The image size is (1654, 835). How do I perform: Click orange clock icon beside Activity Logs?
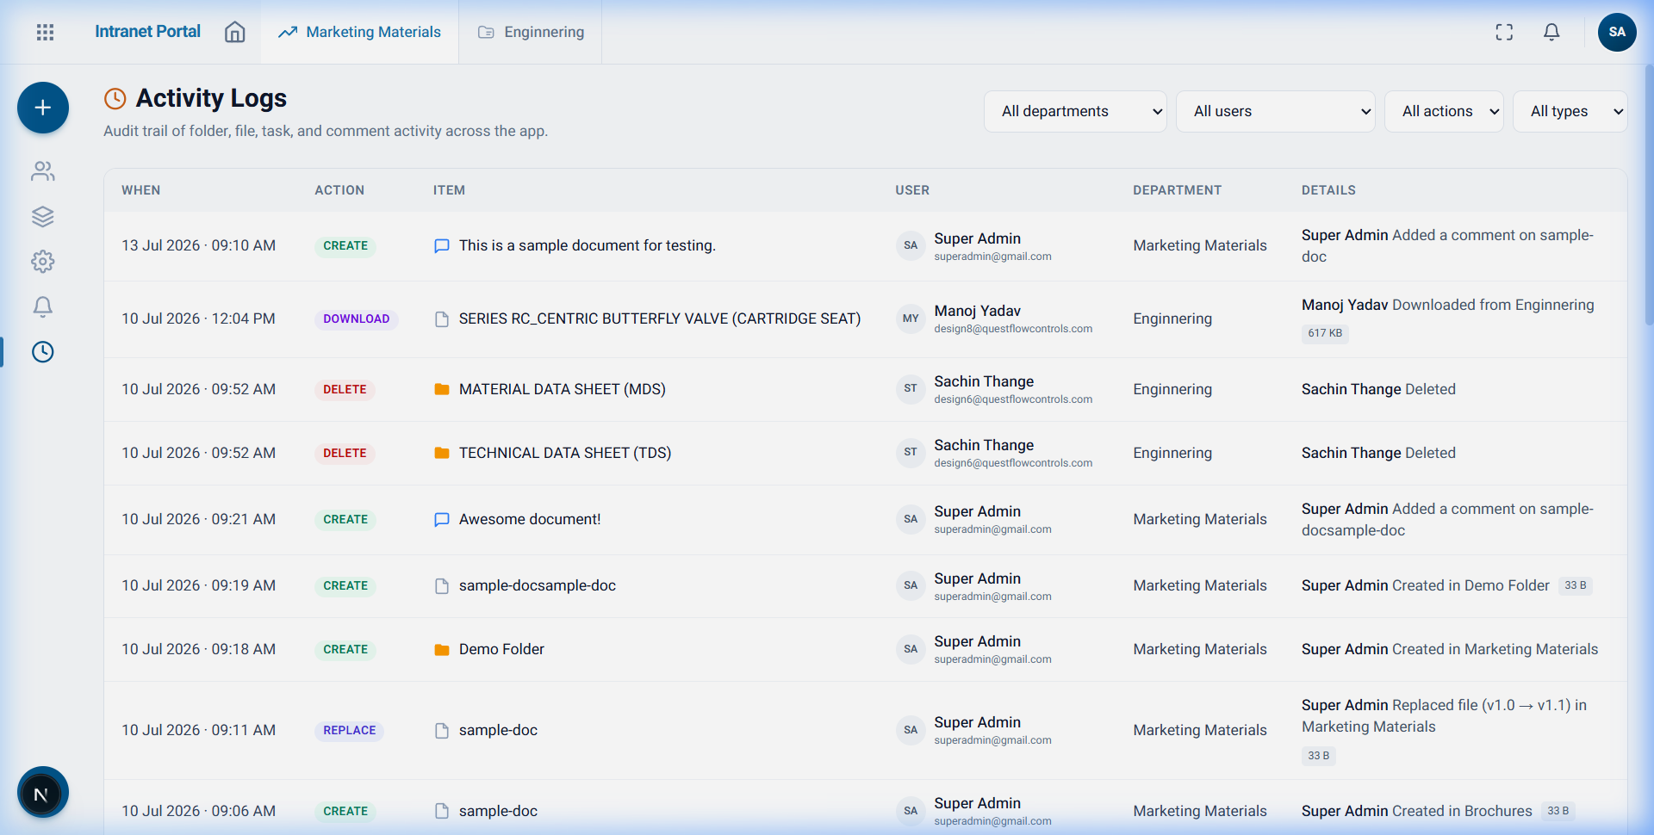click(x=115, y=99)
